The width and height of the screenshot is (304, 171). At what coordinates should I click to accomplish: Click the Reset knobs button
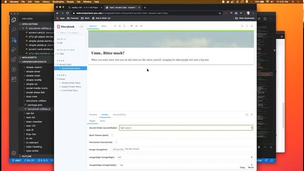(251, 167)
